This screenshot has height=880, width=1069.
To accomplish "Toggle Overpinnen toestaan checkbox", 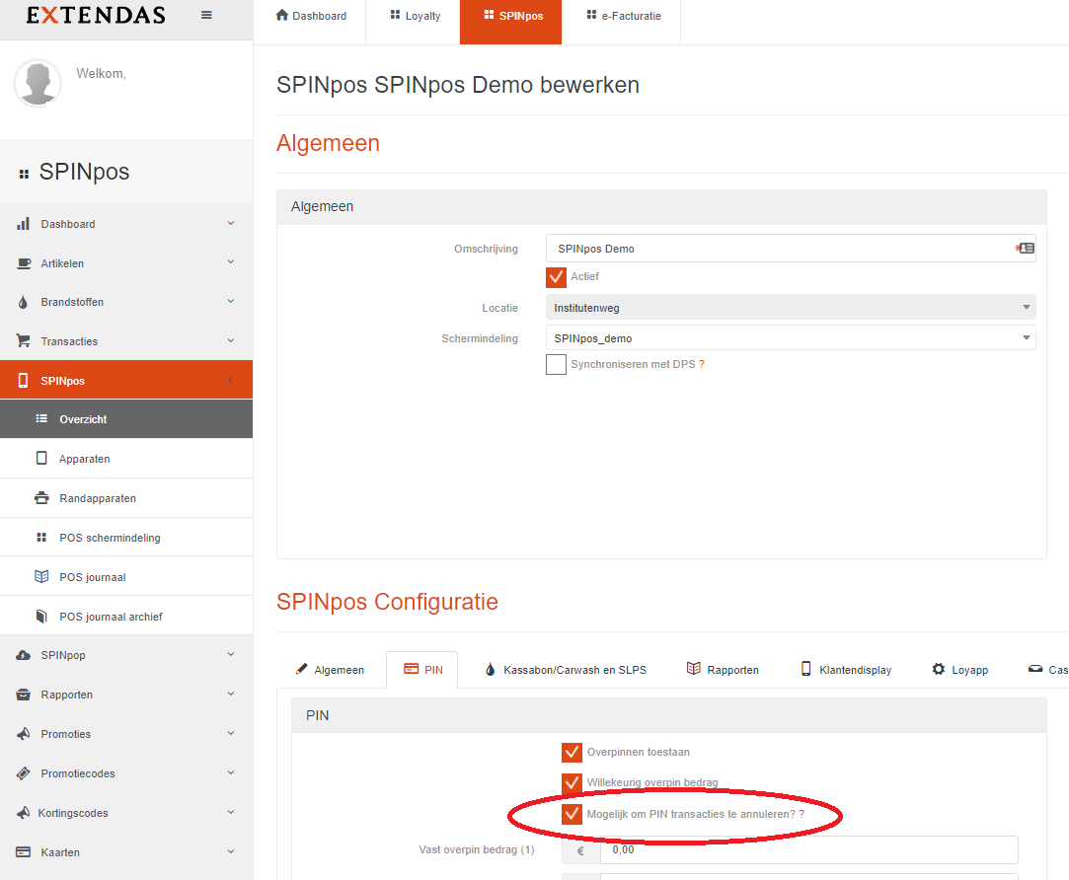I will pyautogui.click(x=572, y=753).
